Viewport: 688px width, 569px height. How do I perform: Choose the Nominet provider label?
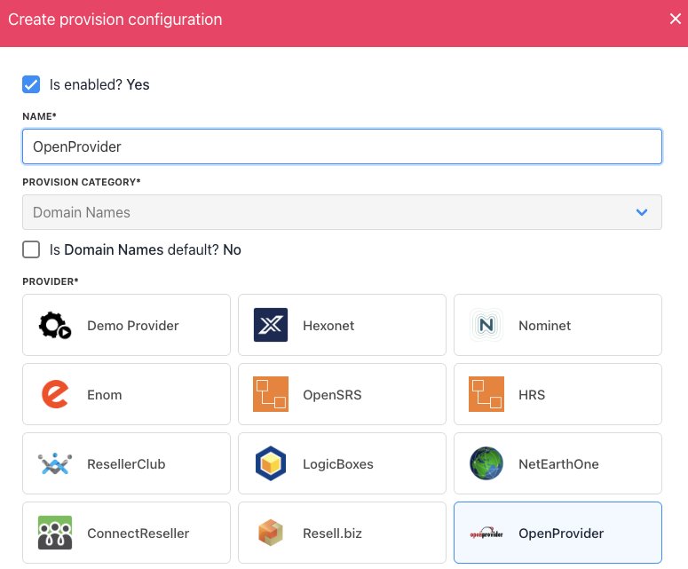(x=544, y=326)
